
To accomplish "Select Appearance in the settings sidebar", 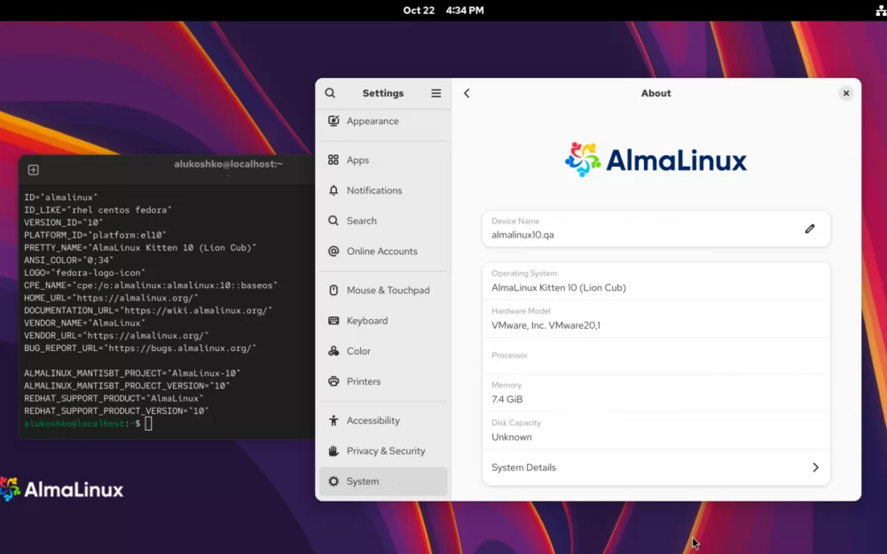I will (x=383, y=121).
